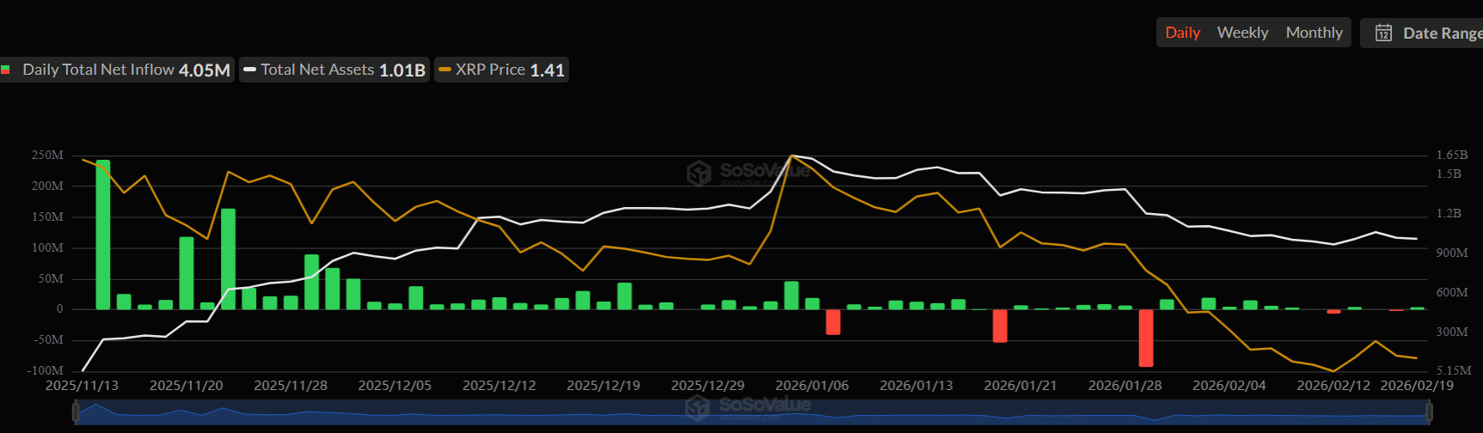Click the SoSoValue watermark logo in the chart
This screenshot has height=433, width=1483.
(x=699, y=173)
